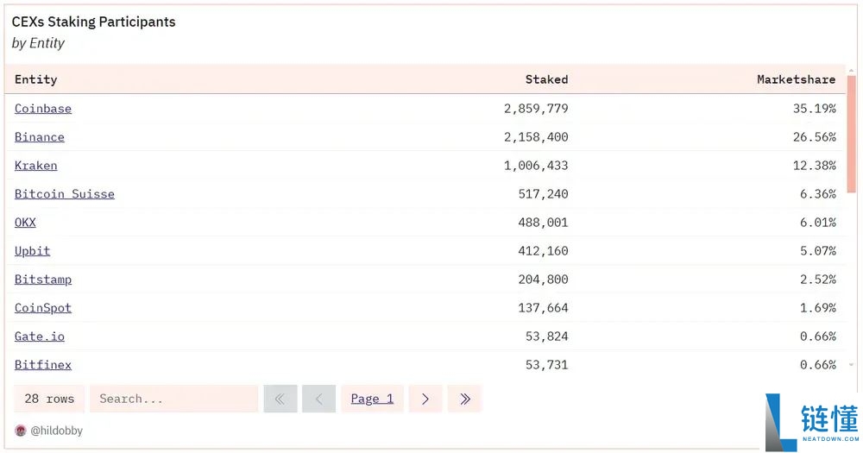The image size is (863, 453).
Task: Jump to last page double-arrow
Action: click(x=464, y=399)
